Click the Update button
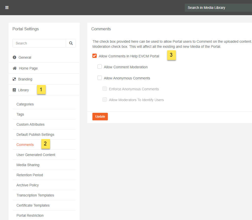Image resolution: width=252 pixels, height=220 pixels. (100, 116)
